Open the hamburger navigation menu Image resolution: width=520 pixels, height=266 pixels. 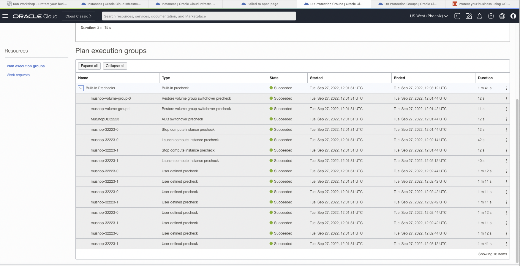point(5,16)
